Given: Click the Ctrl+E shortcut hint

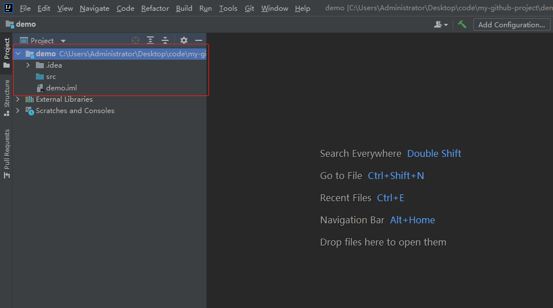Looking at the screenshot, I should pyautogui.click(x=391, y=198).
